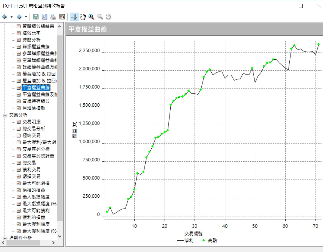Open 交易序列分析 in the tree
The width and height of the screenshot is (323, 252).
point(36,149)
